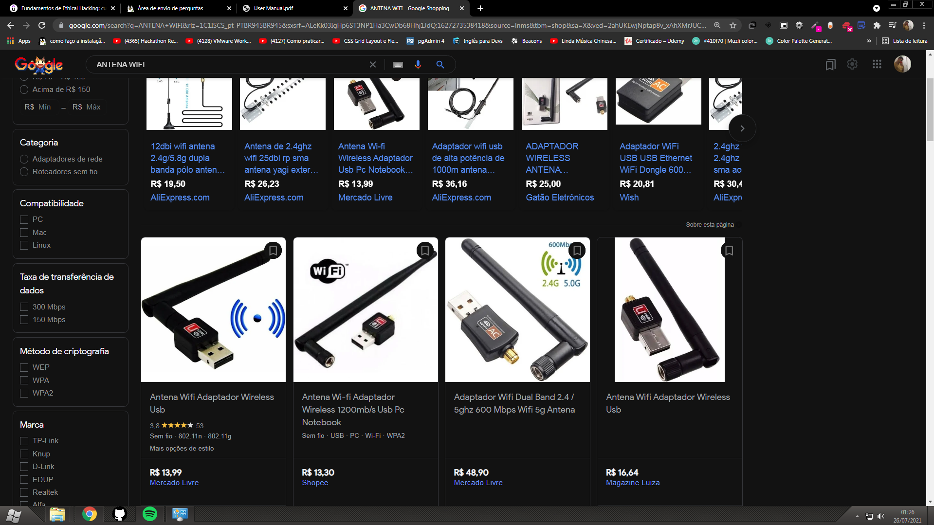
Task: Show next products in the carousel
Action: [742, 128]
